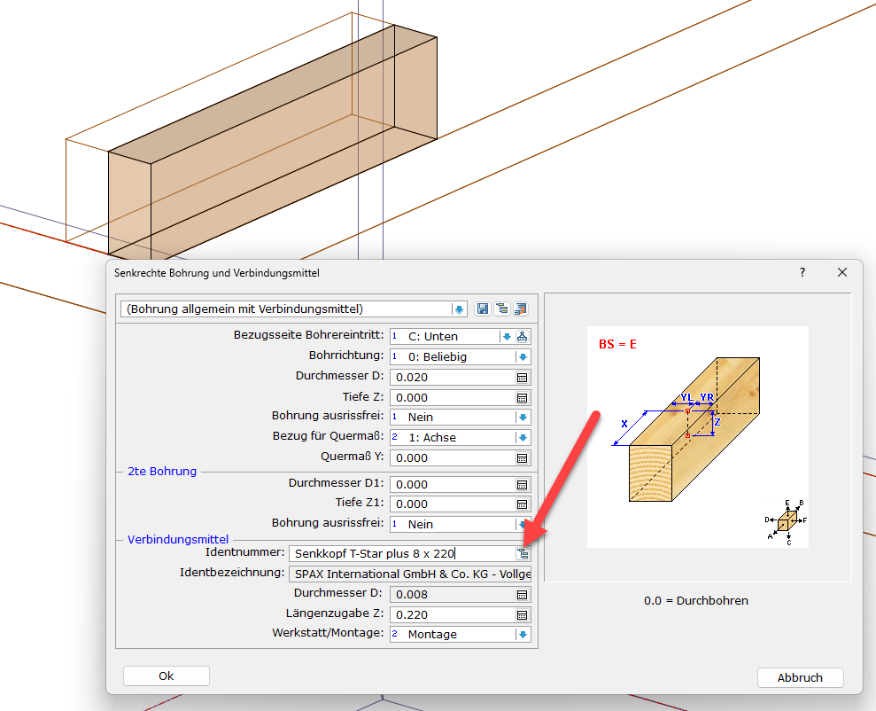Click the question mark help button
This screenshot has width=876, height=711.
[802, 272]
